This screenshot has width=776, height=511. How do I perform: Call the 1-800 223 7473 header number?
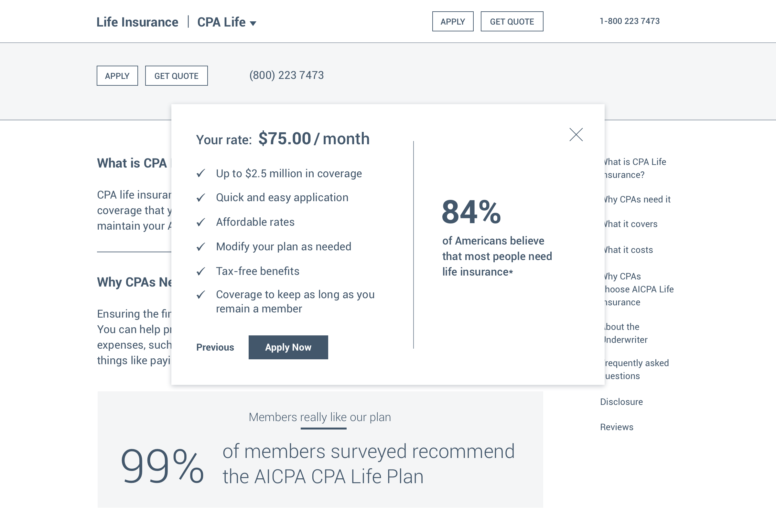coord(629,21)
